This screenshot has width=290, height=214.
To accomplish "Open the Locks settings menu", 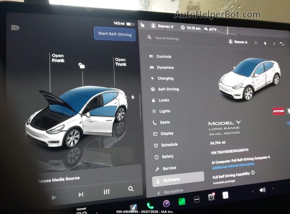I will pyautogui.click(x=160, y=100).
